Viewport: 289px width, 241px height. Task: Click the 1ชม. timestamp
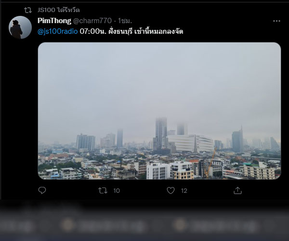[x=125, y=21]
